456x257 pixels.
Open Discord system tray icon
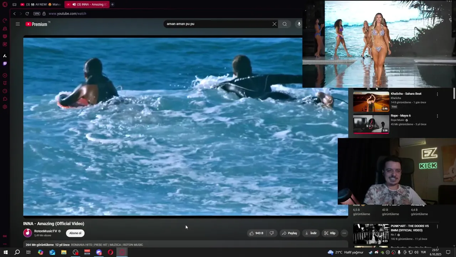pyautogui.click(x=376, y=252)
